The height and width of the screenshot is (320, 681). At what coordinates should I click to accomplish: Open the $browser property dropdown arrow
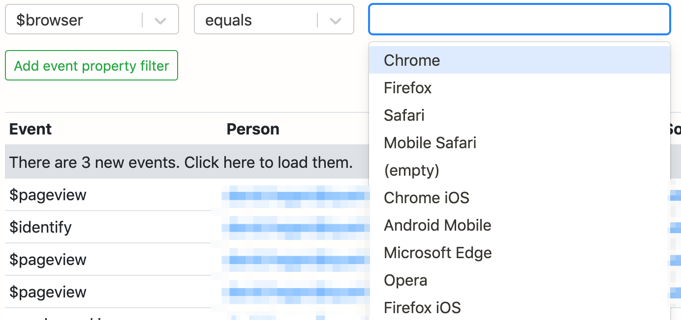coord(160,21)
